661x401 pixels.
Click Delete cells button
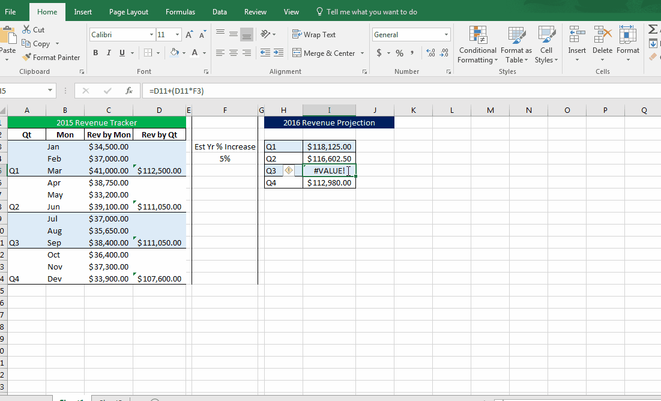click(602, 44)
